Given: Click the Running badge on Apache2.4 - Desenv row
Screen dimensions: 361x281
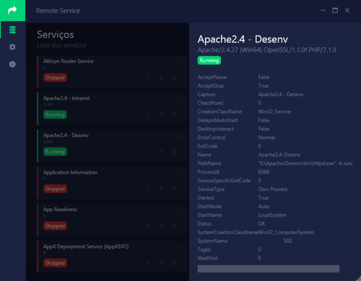Looking at the screenshot, I should (x=55, y=152).
